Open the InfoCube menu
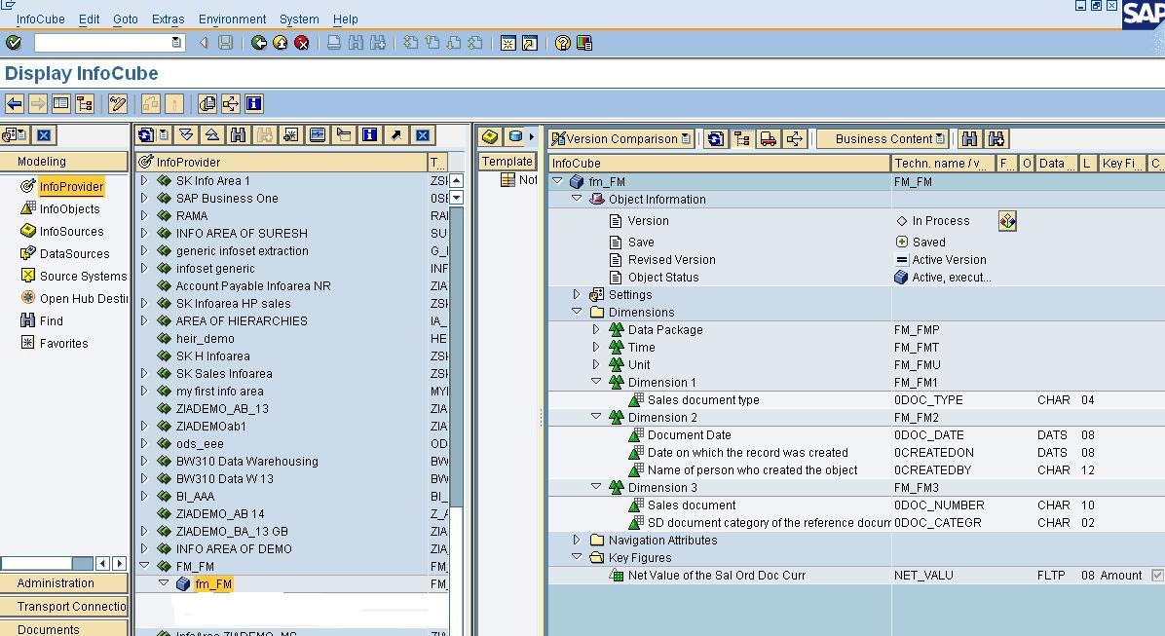 (x=40, y=19)
